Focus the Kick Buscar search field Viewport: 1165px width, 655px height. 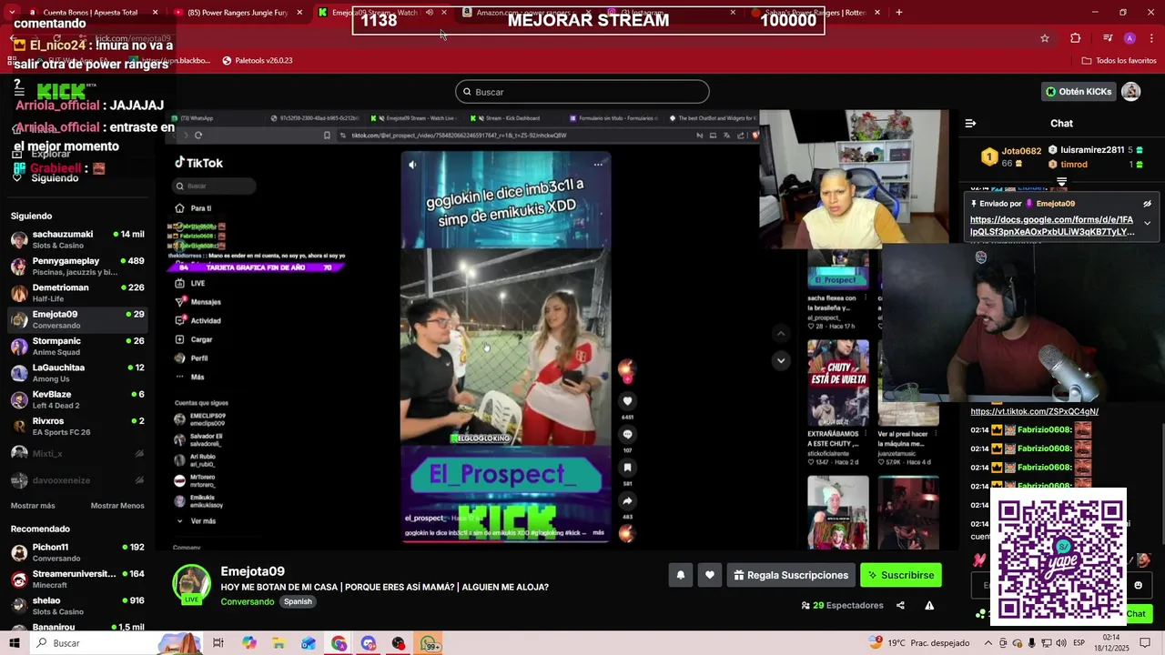tap(582, 92)
